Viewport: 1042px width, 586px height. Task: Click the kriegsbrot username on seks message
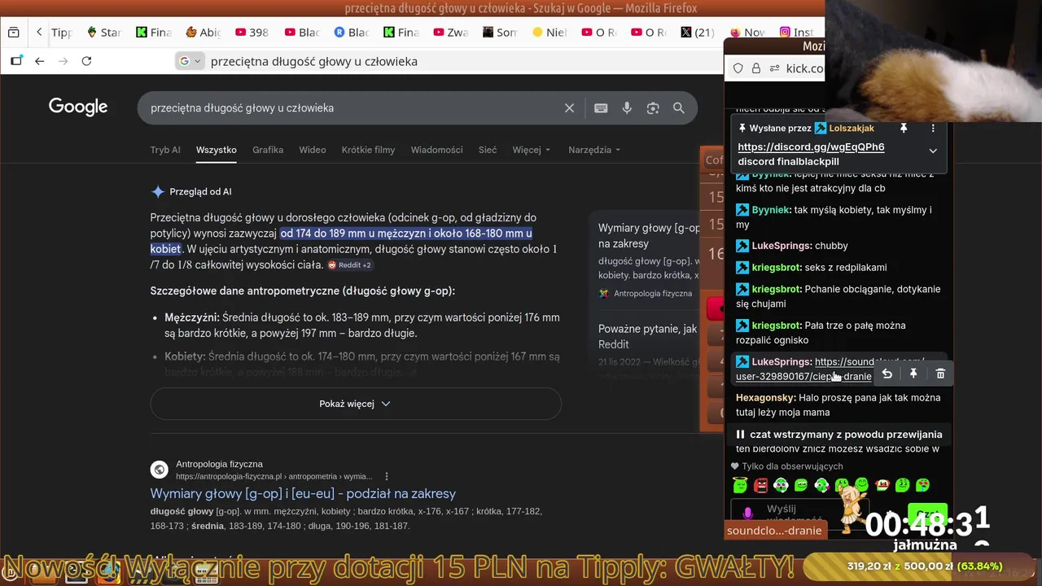point(777,267)
